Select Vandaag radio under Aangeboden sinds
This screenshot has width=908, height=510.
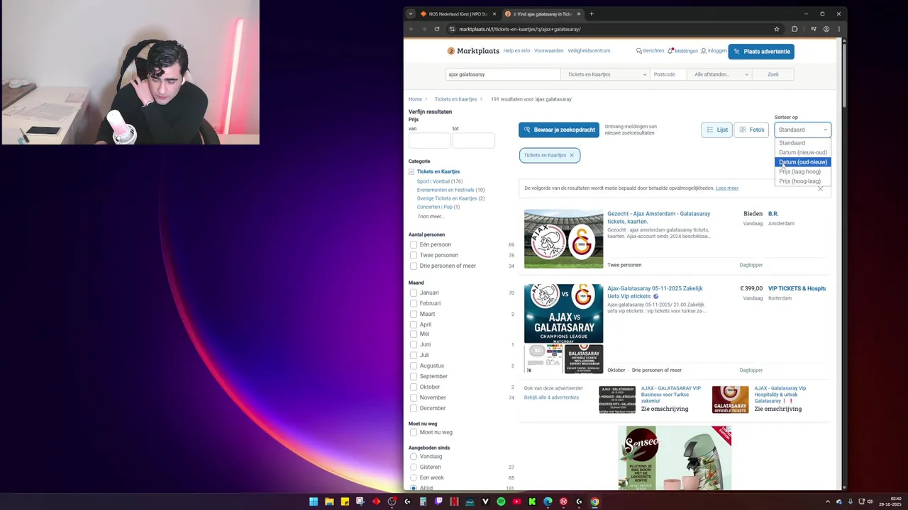(414, 456)
